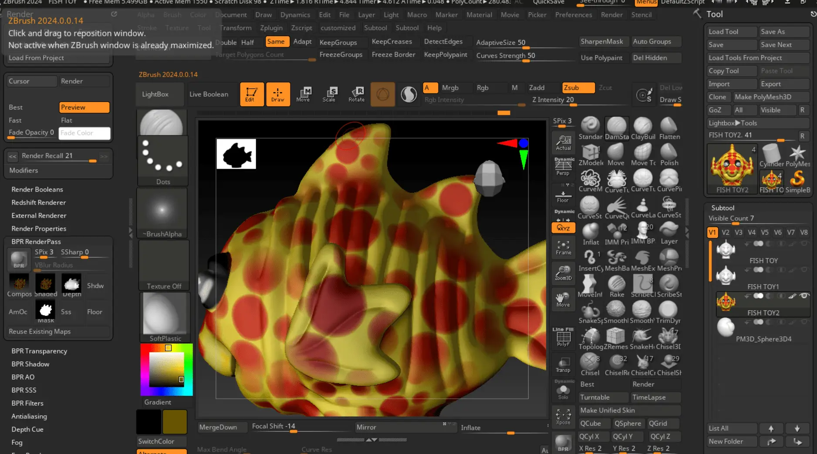Click the LightBox button

pos(155,94)
